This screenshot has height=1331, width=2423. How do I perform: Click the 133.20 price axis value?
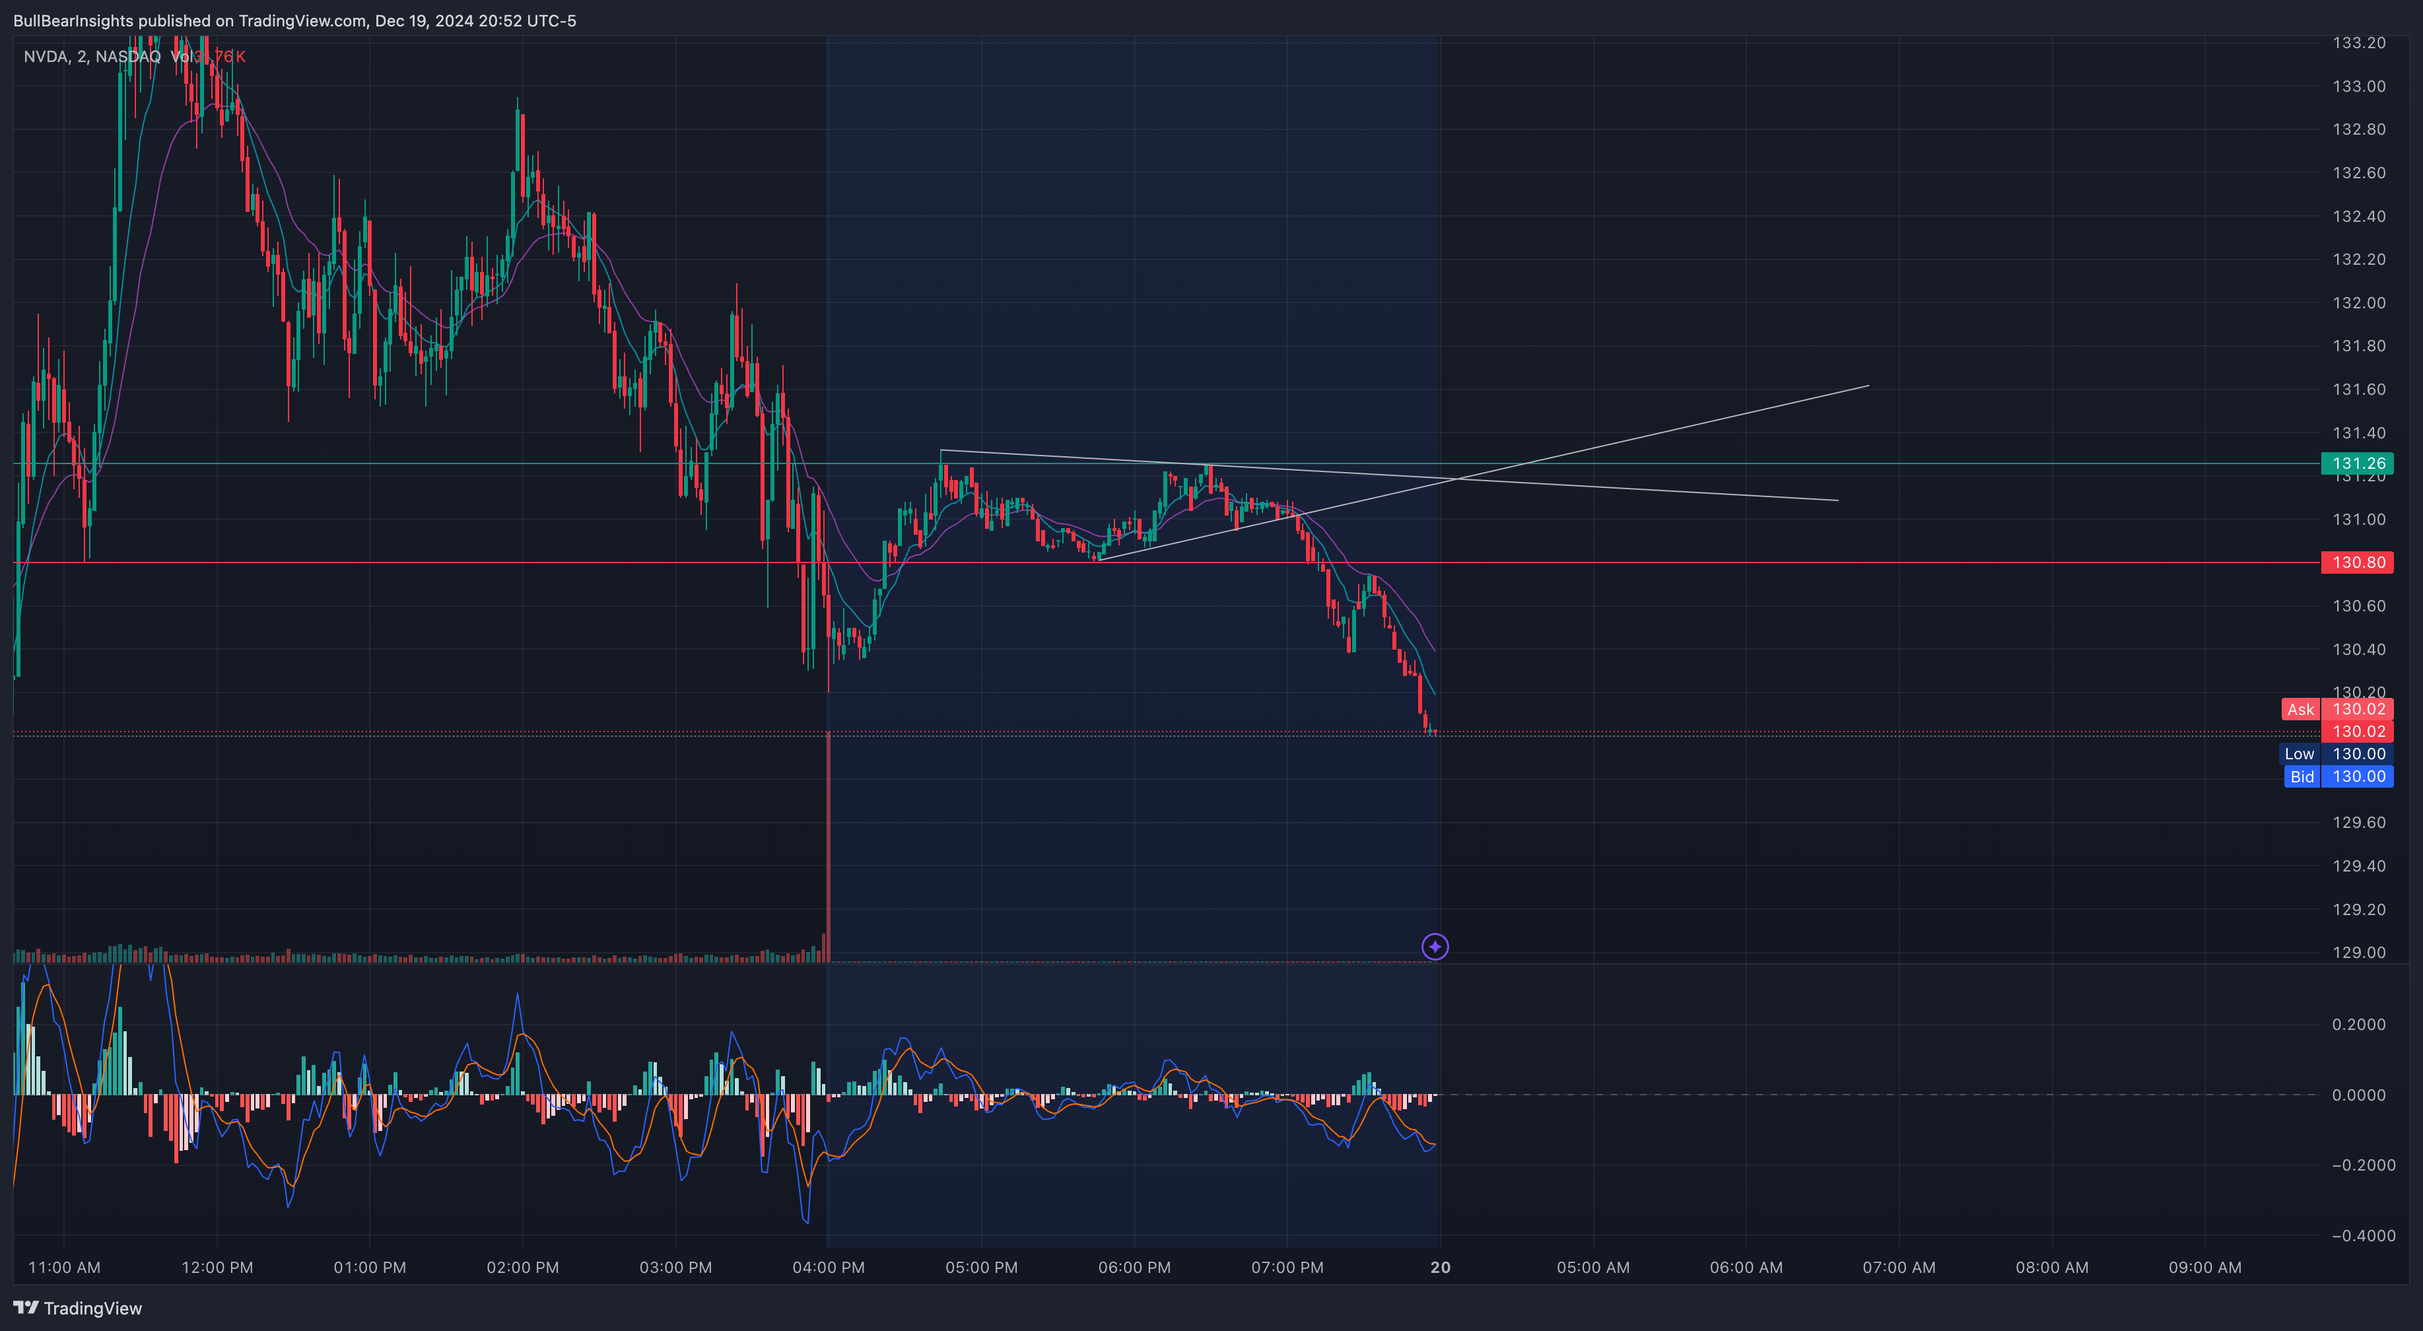point(2358,42)
